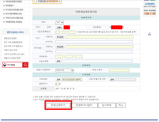Viewport: 159px width, 122px height.
Task: Click the 민원바구니담기 button
Action: tap(84, 105)
